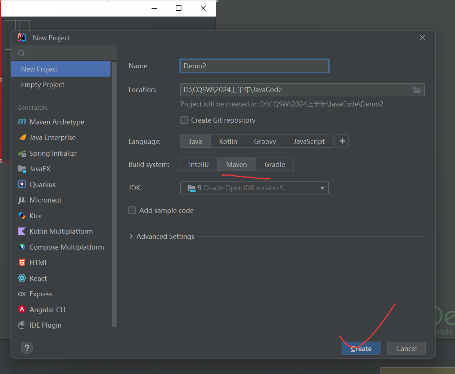Open the Kotlin Multiplatform generator
The height and width of the screenshot is (374, 455).
[61, 231]
